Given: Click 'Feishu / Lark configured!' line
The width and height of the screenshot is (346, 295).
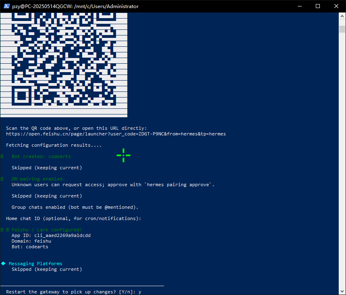Looking at the screenshot, I should click(47, 230).
